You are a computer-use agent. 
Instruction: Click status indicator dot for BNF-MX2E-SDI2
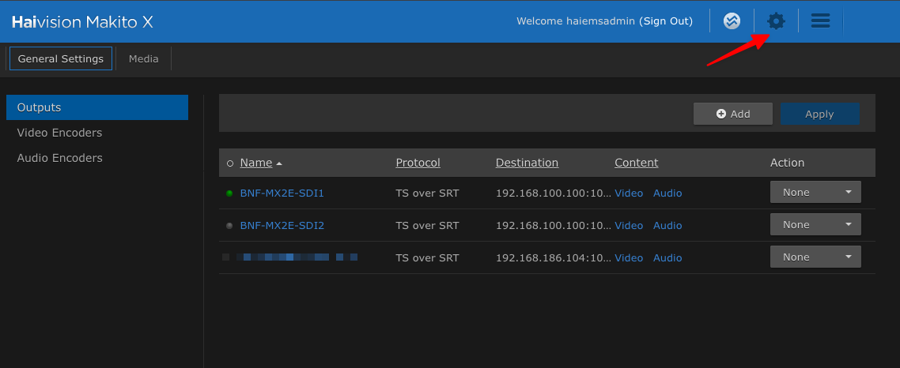point(229,226)
